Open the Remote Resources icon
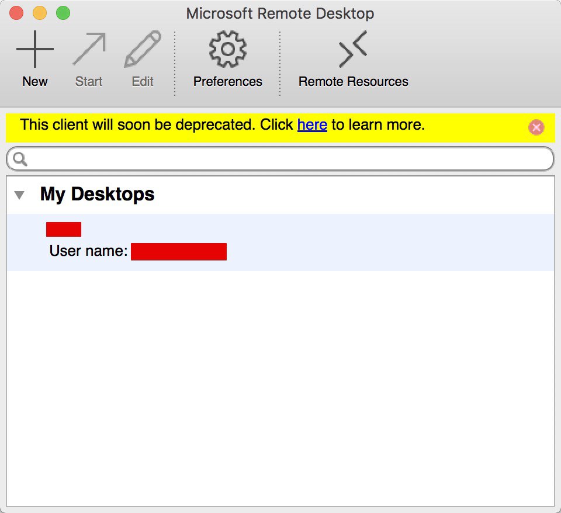561x513 pixels. click(x=353, y=49)
